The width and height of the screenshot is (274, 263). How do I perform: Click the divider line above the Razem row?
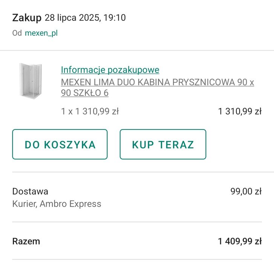tap(137, 222)
